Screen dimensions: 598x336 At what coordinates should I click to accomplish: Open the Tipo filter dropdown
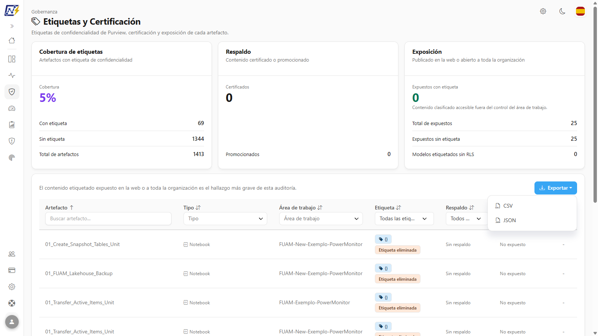click(x=225, y=219)
